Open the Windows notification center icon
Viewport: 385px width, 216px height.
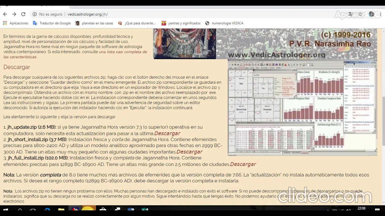pyautogui.click(x=377, y=209)
